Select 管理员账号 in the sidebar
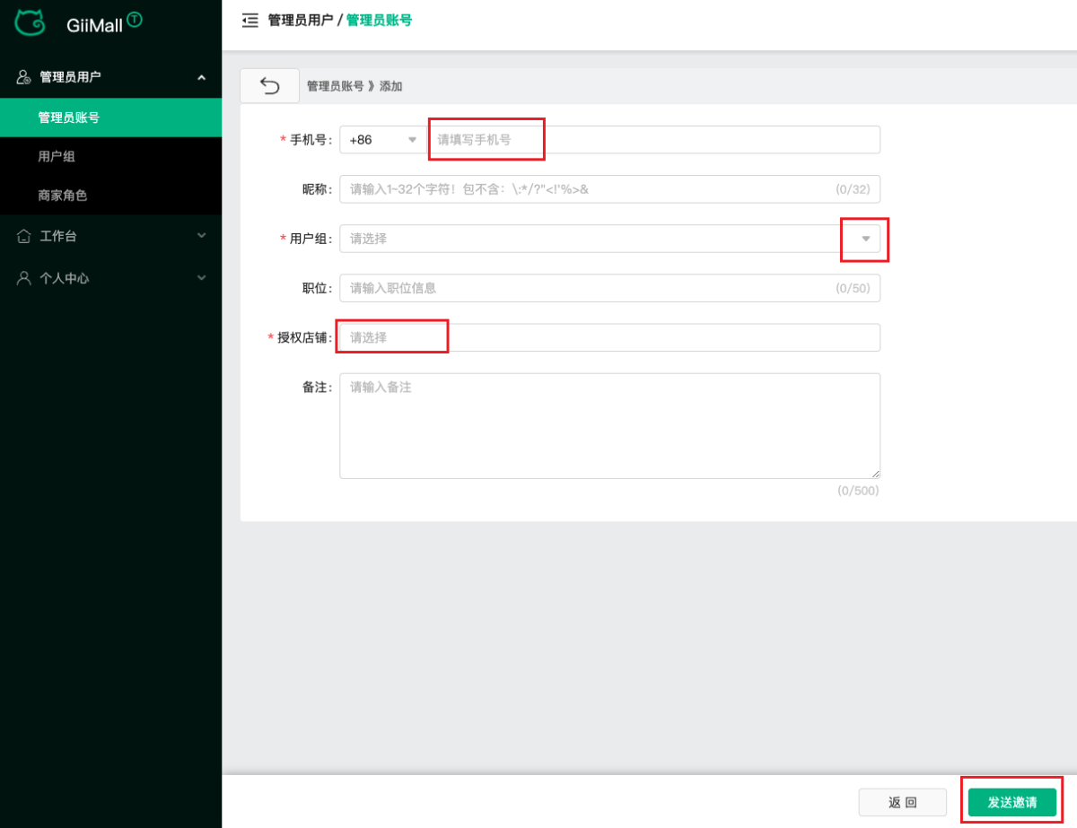This screenshot has height=828, width=1077. (x=68, y=118)
